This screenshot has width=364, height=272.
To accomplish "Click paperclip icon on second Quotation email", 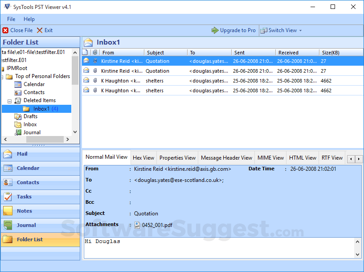I will (95, 70).
